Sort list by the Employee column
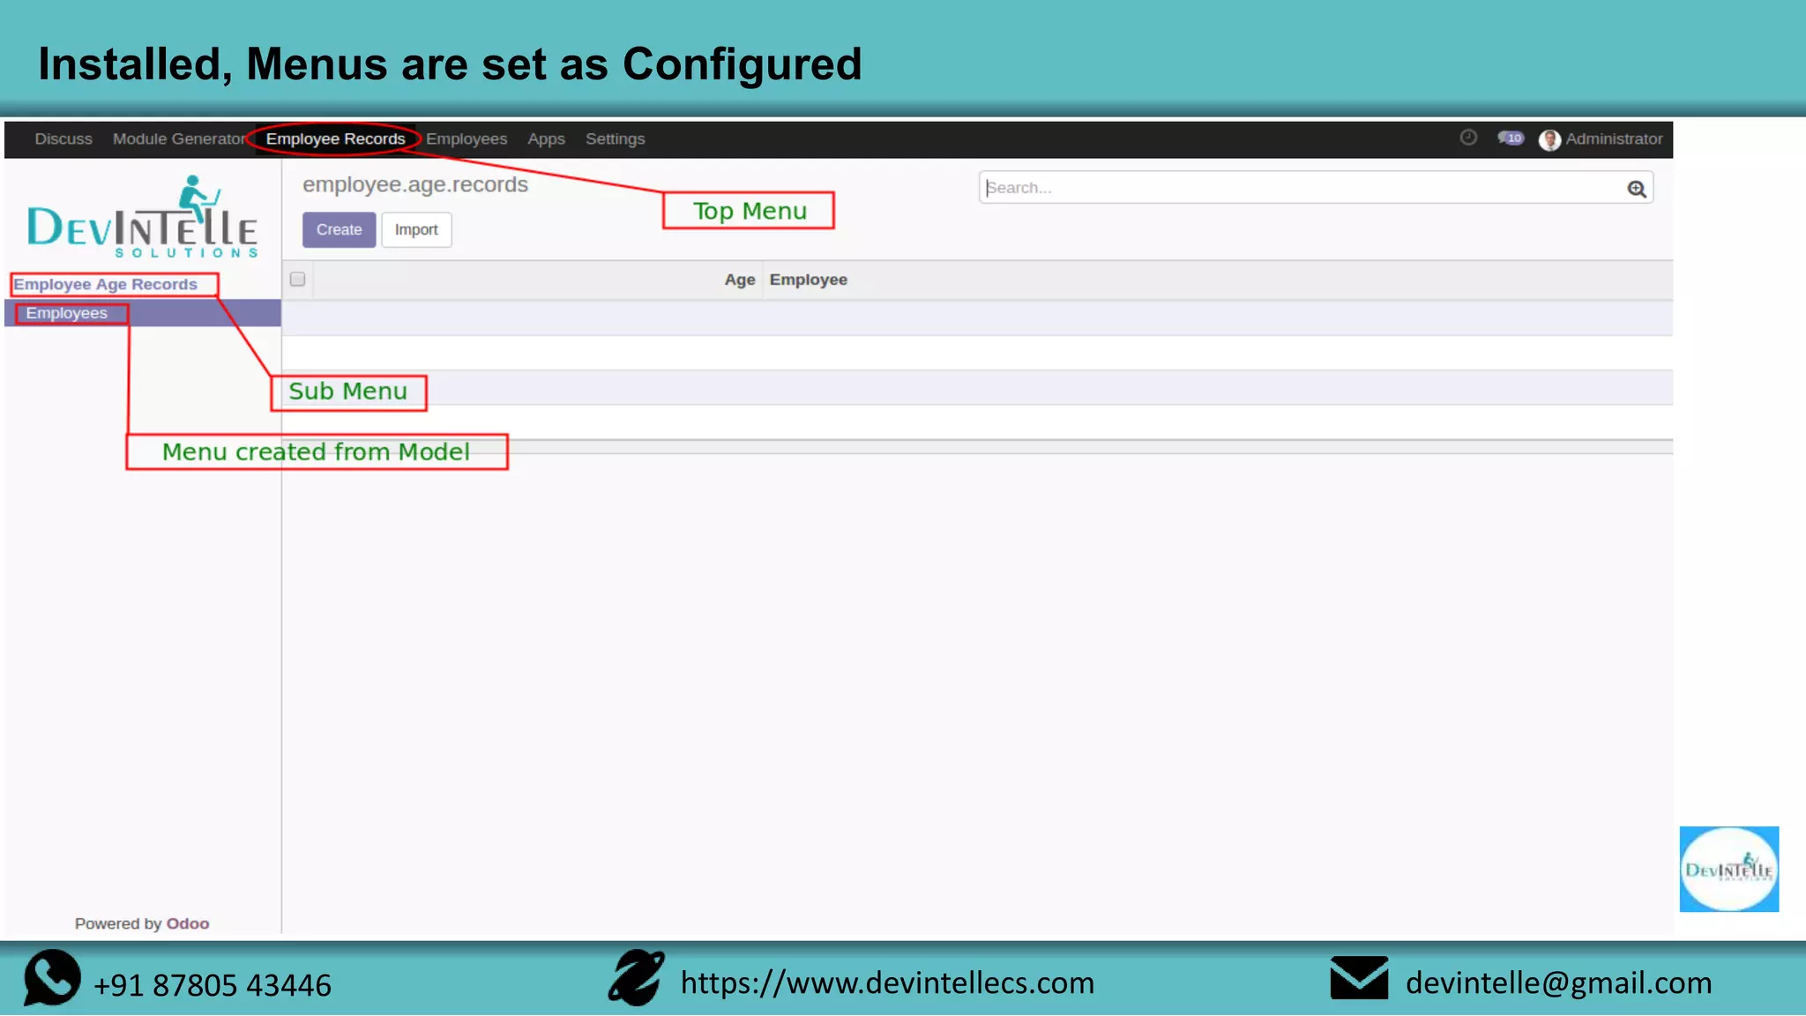The image size is (1806, 1016). tap(808, 280)
